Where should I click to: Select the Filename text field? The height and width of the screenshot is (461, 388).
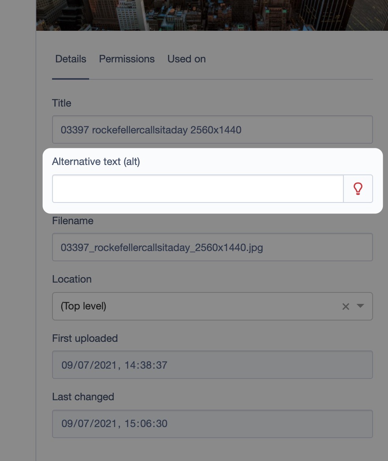pyautogui.click(x=212, y=247)
